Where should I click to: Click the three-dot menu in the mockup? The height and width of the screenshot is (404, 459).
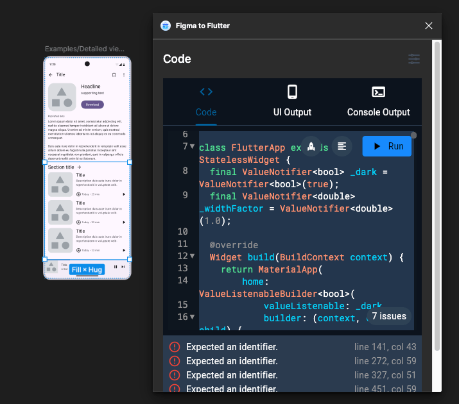(124, 75)
